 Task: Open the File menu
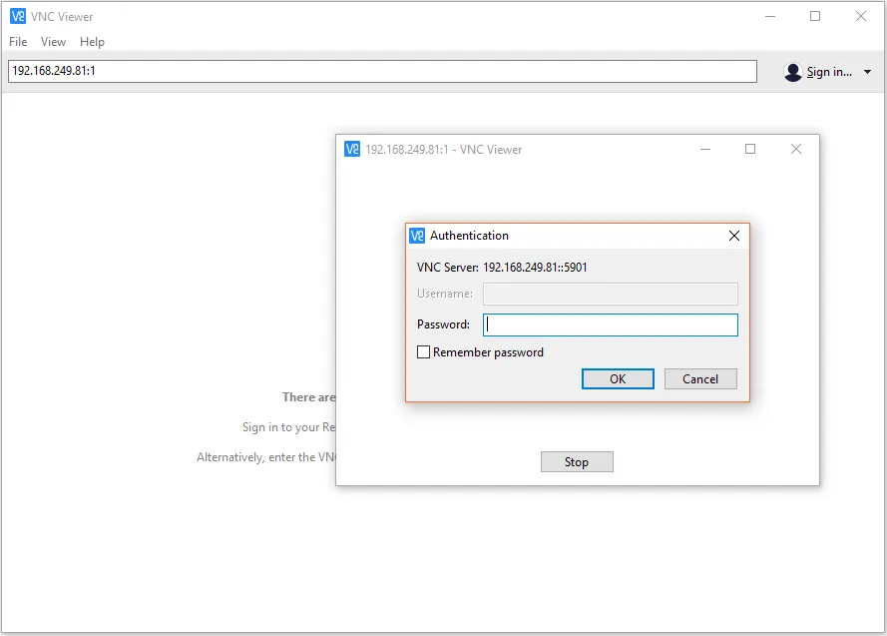coord(18,42)
